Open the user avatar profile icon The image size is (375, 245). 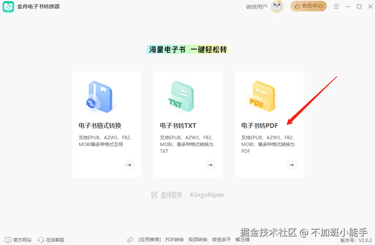tap(277, 7)
